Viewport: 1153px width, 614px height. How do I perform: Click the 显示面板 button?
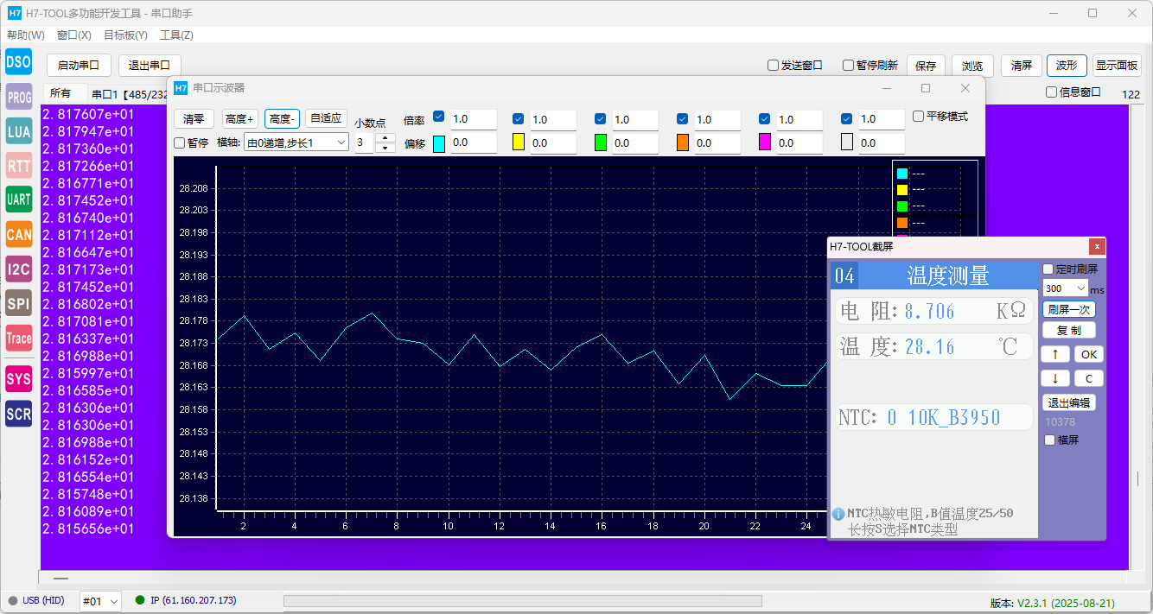(x=1117, y=66)
